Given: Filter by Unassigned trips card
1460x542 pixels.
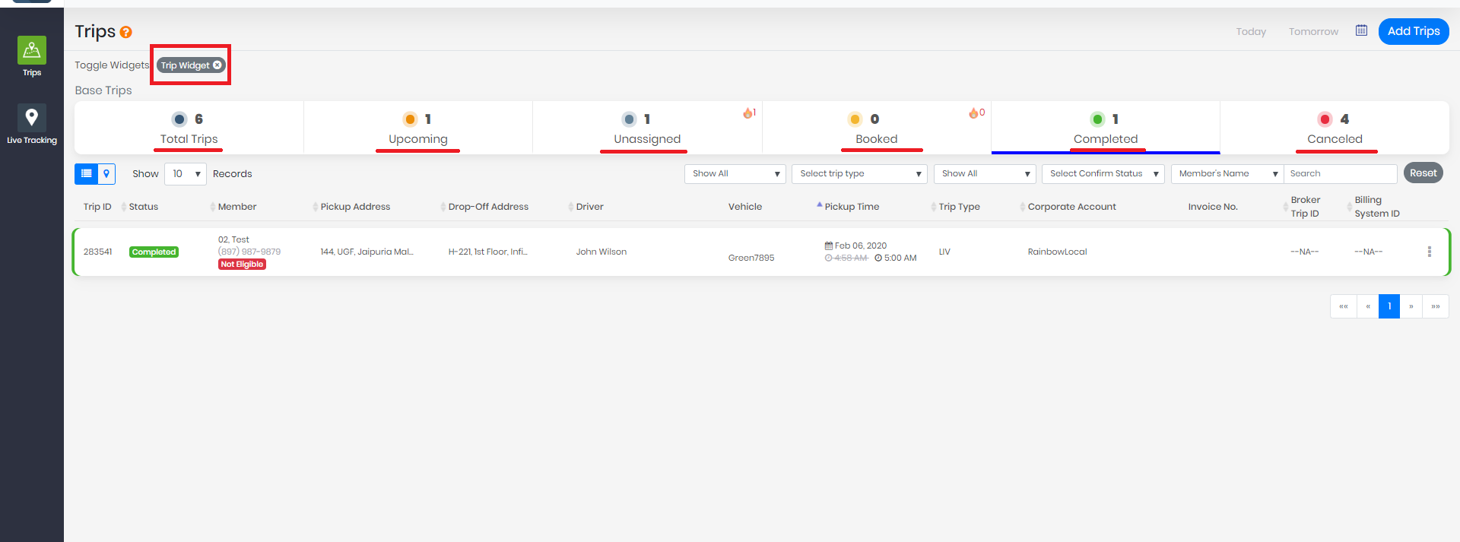Looking at the screenshot, I should tap(647, 128).
